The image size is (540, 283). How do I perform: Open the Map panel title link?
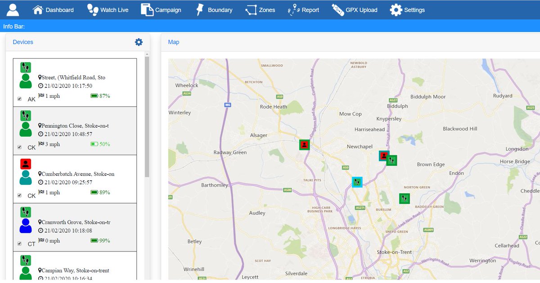[174, 42]
